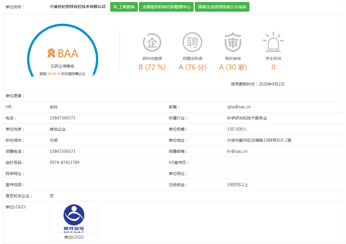Select the email sjhx@oac.cn
The height and width of the screenshot is (244, 346).
(x=239, y=107)
